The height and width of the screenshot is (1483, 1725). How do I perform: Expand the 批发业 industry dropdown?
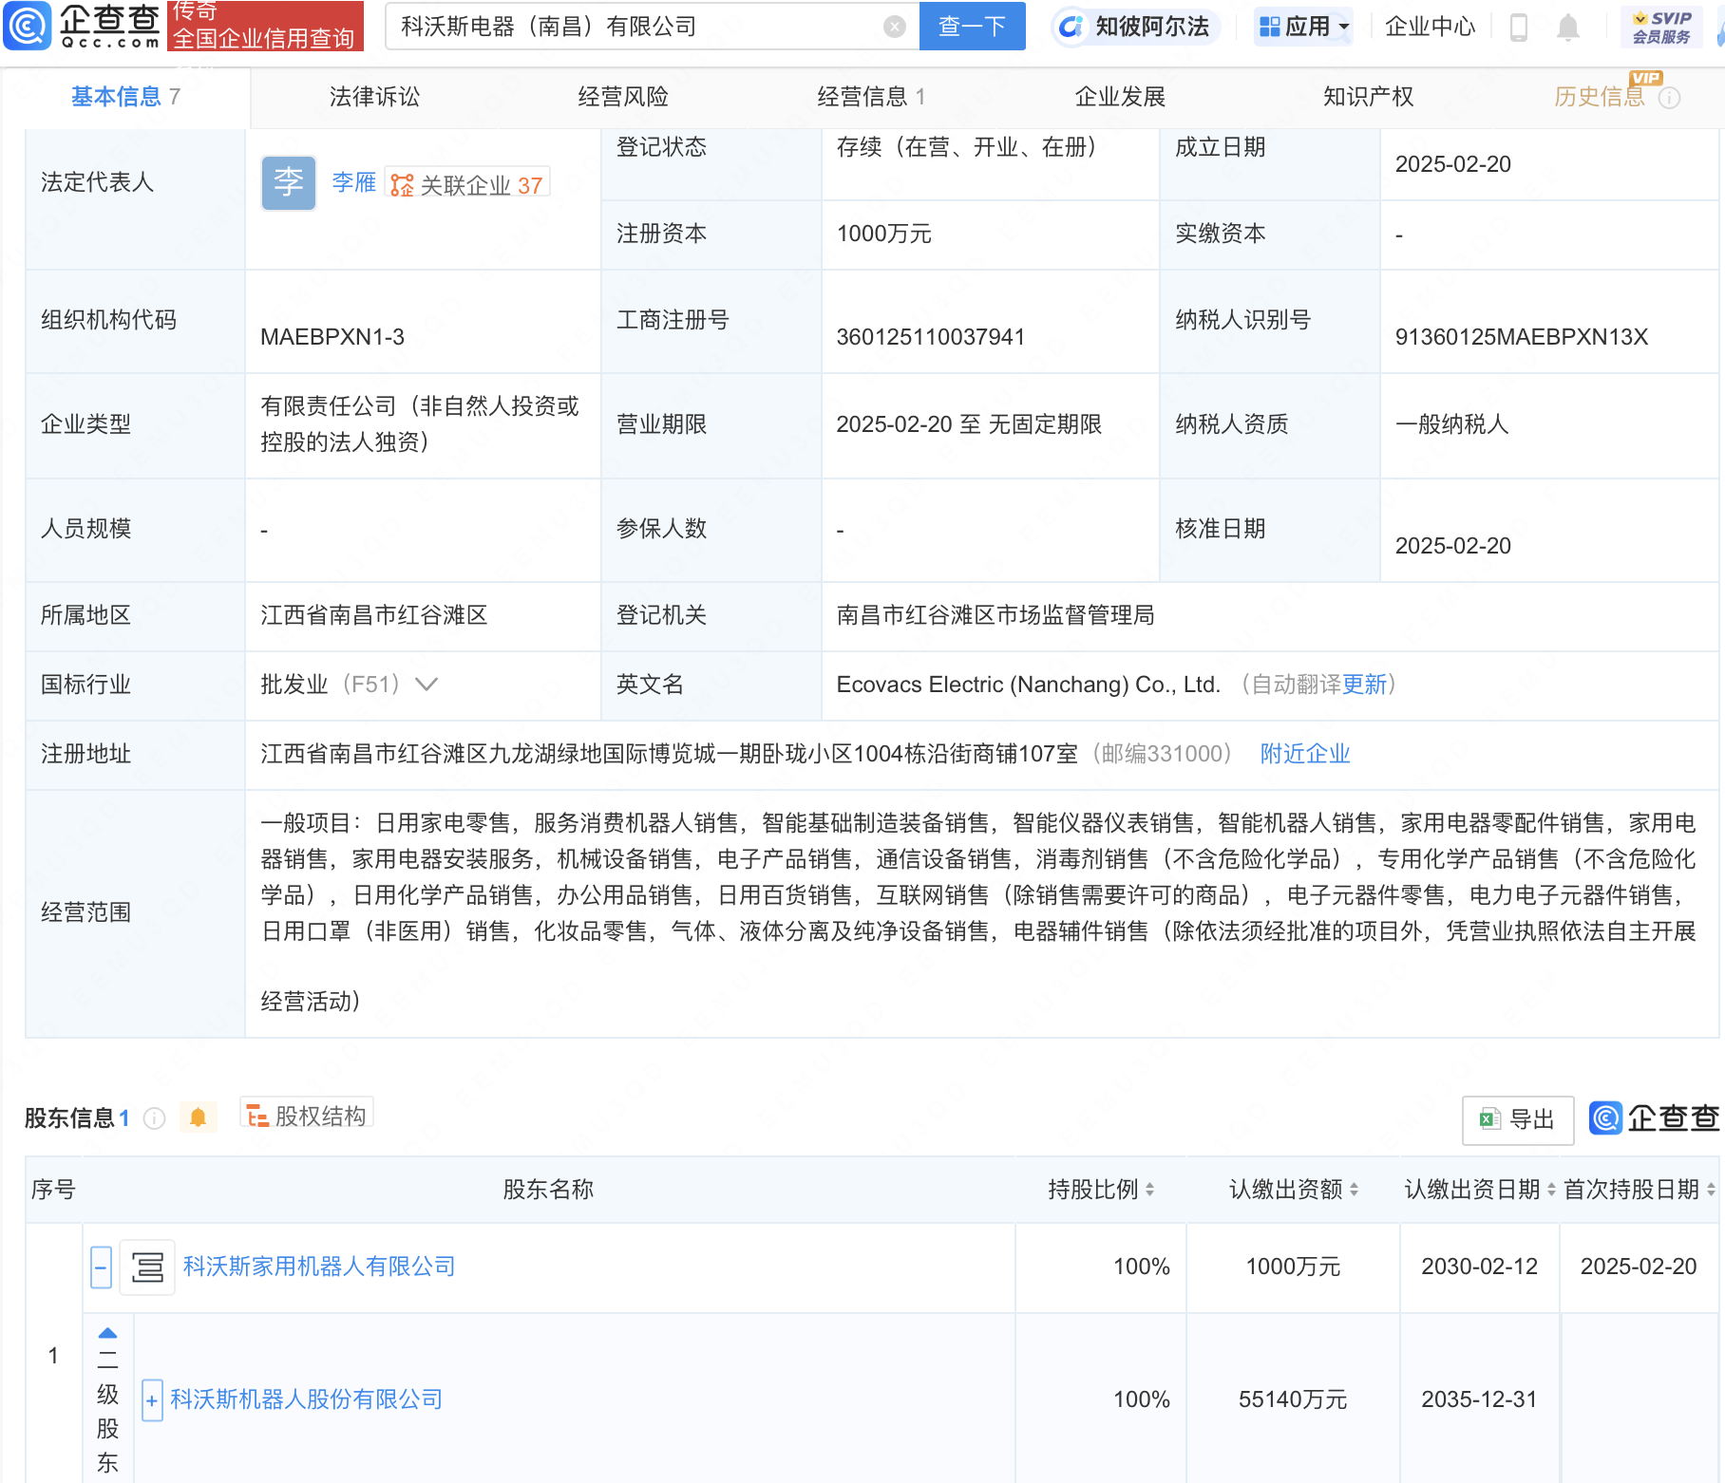coord(427,683)
